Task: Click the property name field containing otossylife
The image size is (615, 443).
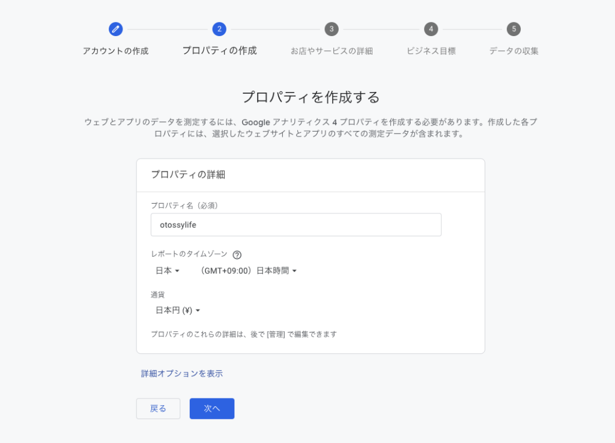Action: pos(295,225)
